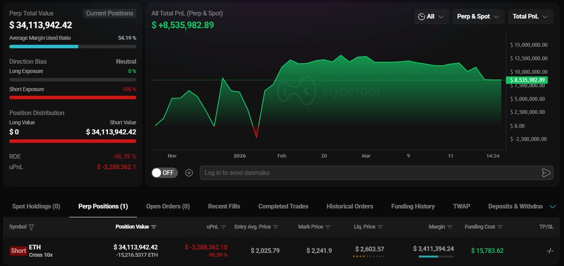Switch to the Spot Holdings tab

coord(36,206)
